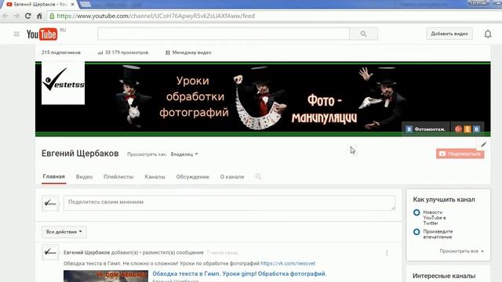
Task: Open the notifications bell
Action: tap(488, 34)
